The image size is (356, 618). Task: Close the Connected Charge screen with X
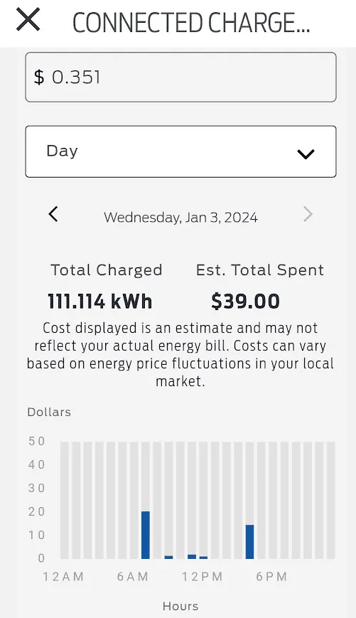click(28, 20)
